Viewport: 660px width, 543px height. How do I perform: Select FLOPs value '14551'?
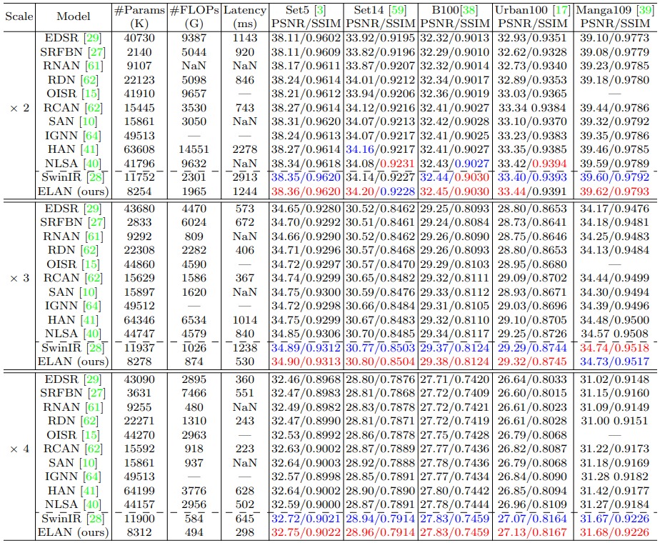(x=194, y=149)
